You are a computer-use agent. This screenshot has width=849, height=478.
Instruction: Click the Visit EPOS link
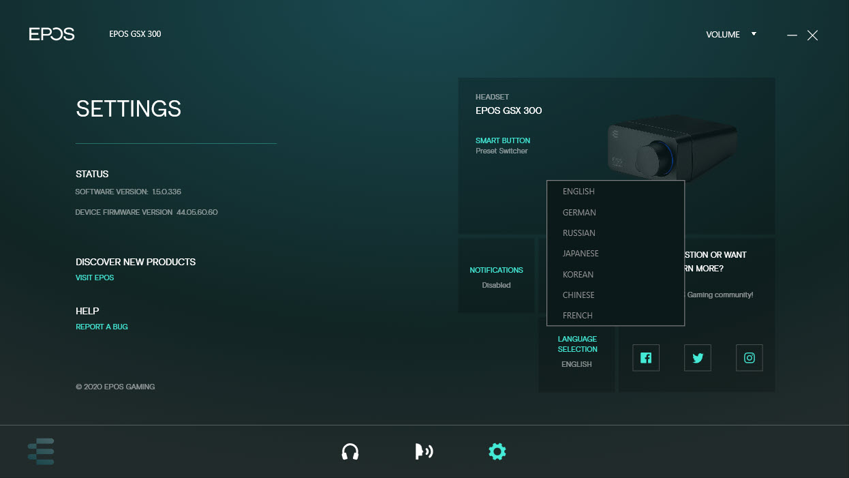click(x=95, y=278)
